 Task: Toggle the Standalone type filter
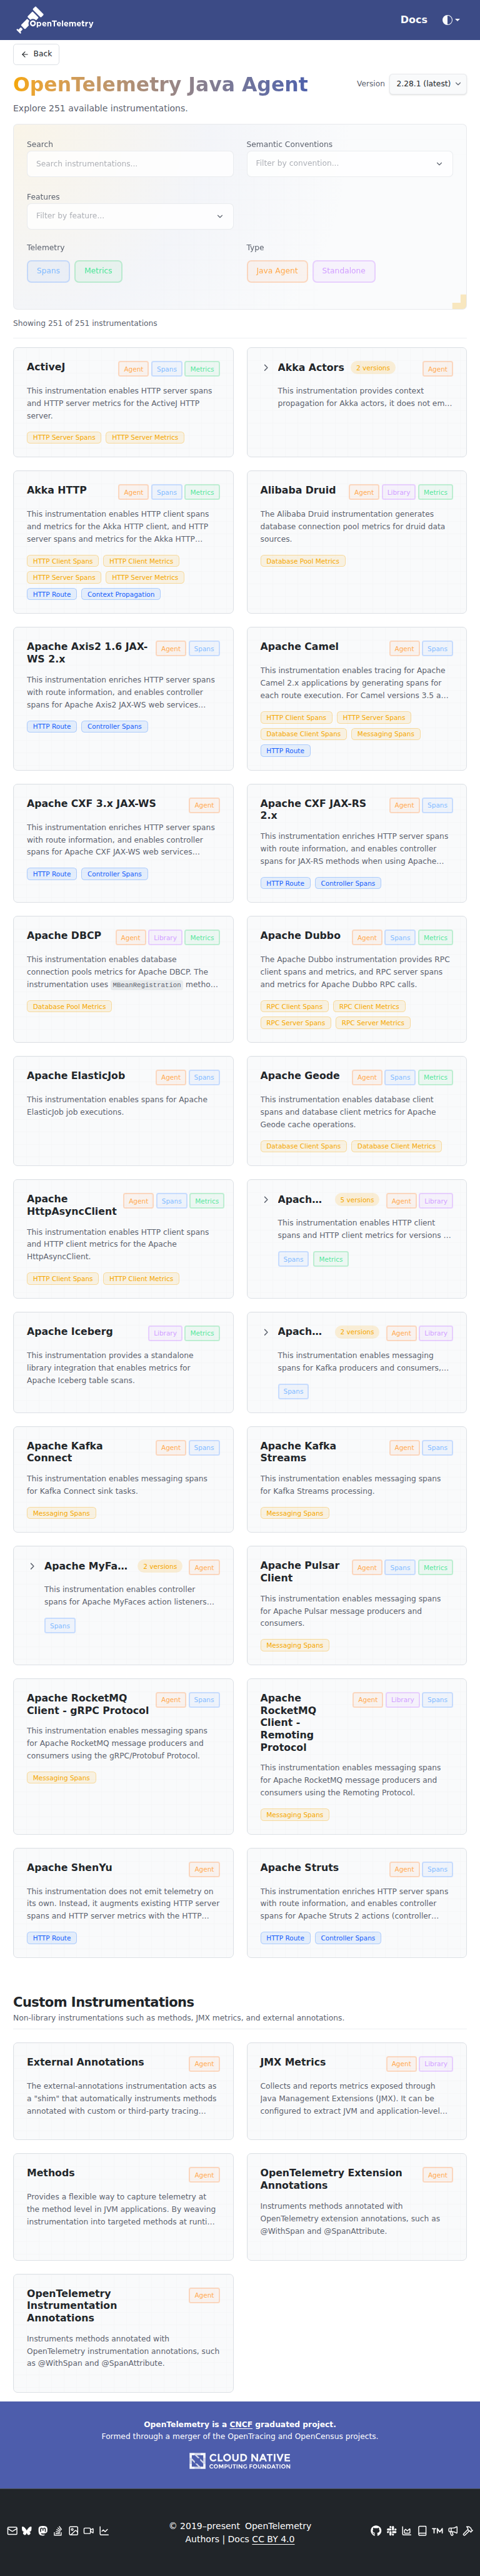(344, 271)
